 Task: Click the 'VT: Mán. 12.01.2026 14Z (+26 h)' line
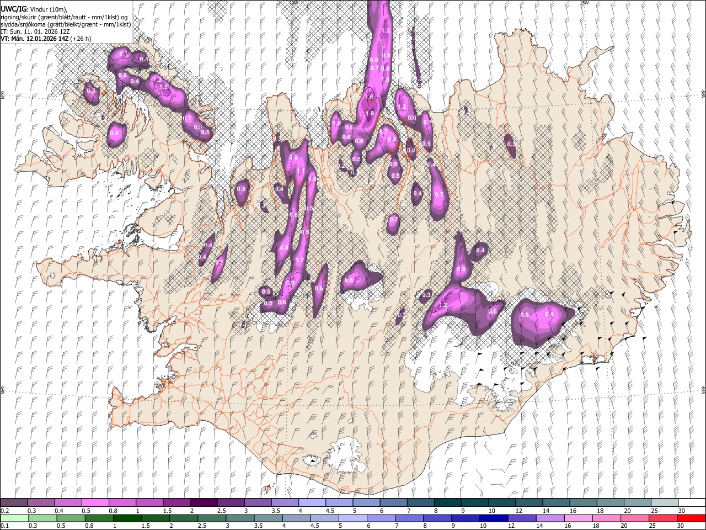point(46,39)
